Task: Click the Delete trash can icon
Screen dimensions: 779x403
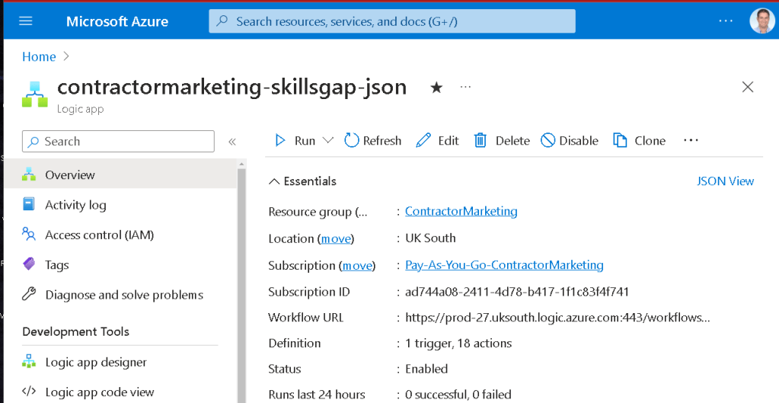Action: click(x=480, y=141)
